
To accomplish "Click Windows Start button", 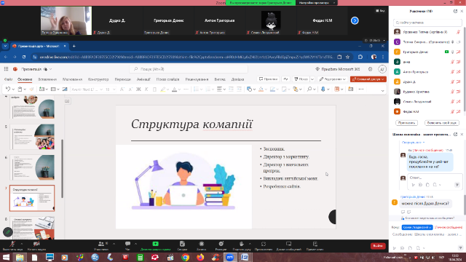I will (x=6, y=257).
